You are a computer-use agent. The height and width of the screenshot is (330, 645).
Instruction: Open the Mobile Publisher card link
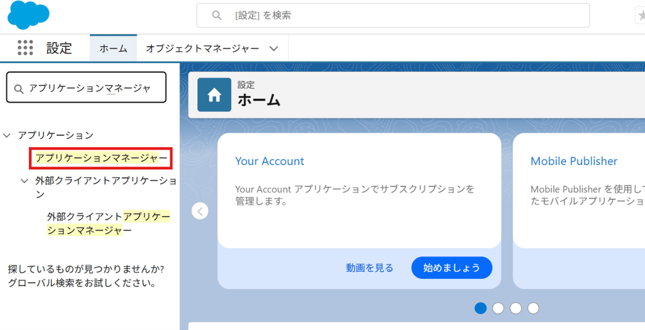pos(574,161)
